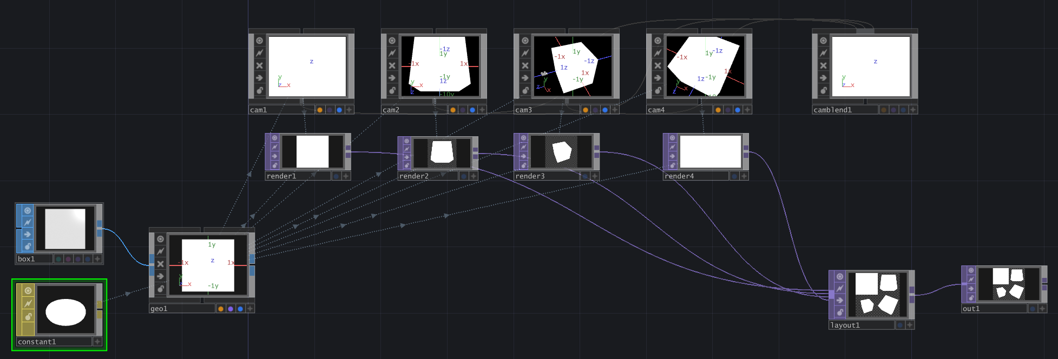Click the orange flag dot on cam4
The image size is (1058, 359).
718,110
